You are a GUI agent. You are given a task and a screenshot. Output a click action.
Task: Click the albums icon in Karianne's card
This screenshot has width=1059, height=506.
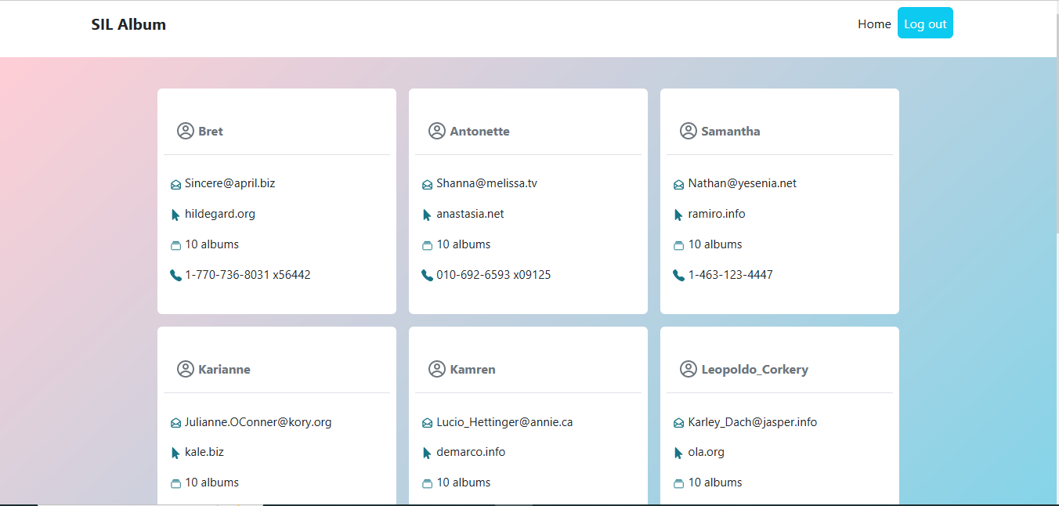(x=175, y=483)
